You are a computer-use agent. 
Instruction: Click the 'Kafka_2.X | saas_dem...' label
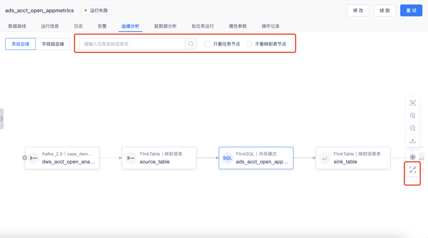(67, 154)
